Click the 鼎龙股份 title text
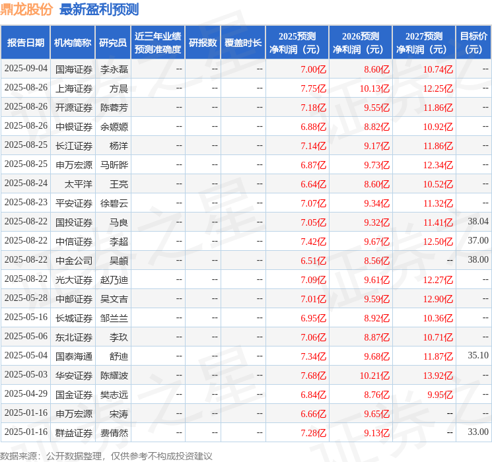Viewport: 492px width, 462px height. pos(26,9)
